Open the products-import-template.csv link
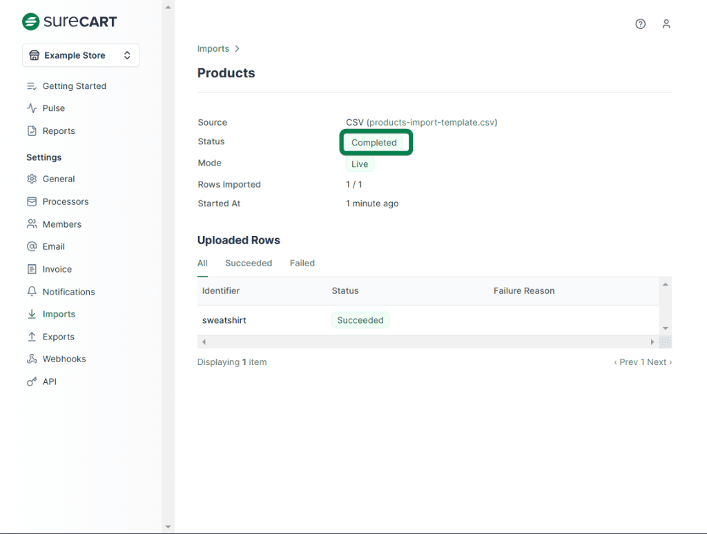Image resolution: width=707 pixels, height=534 pixels. [432, 122]
